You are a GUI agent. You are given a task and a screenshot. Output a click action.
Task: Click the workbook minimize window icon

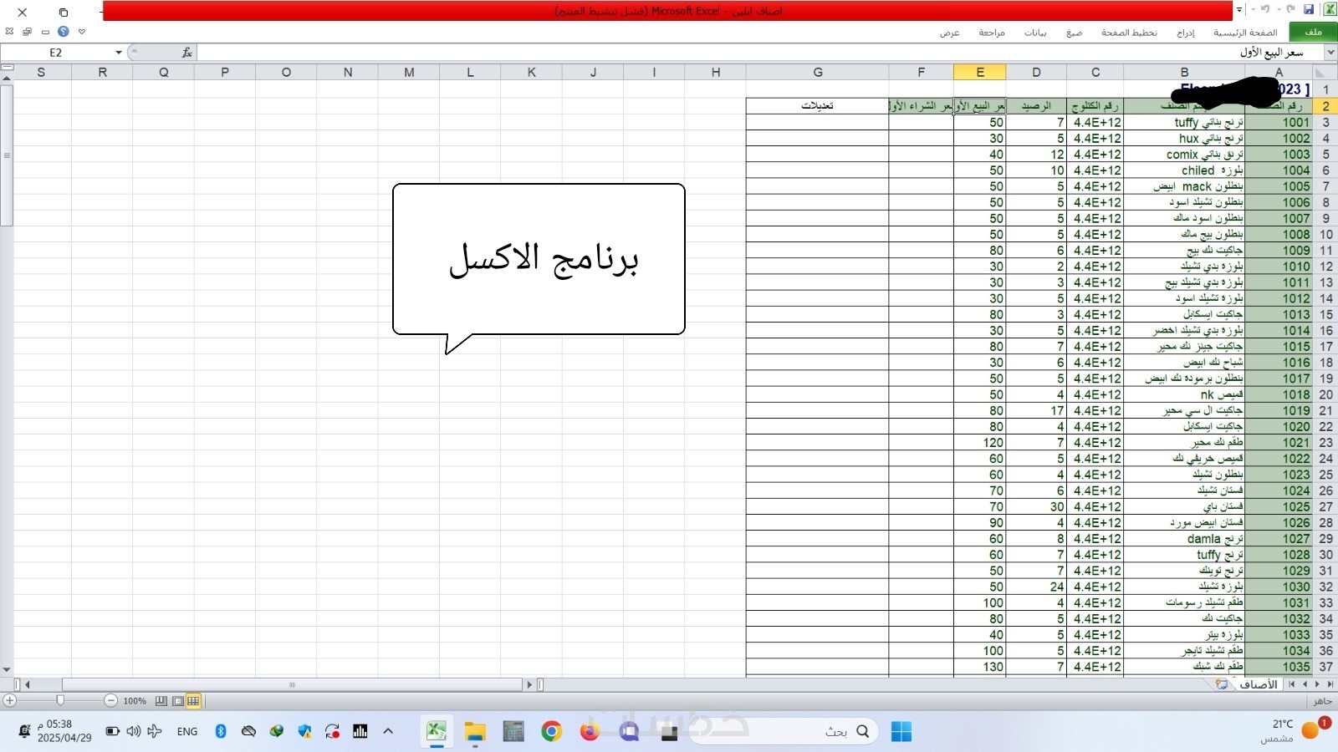pyautogui.click(x=45, y=32)
